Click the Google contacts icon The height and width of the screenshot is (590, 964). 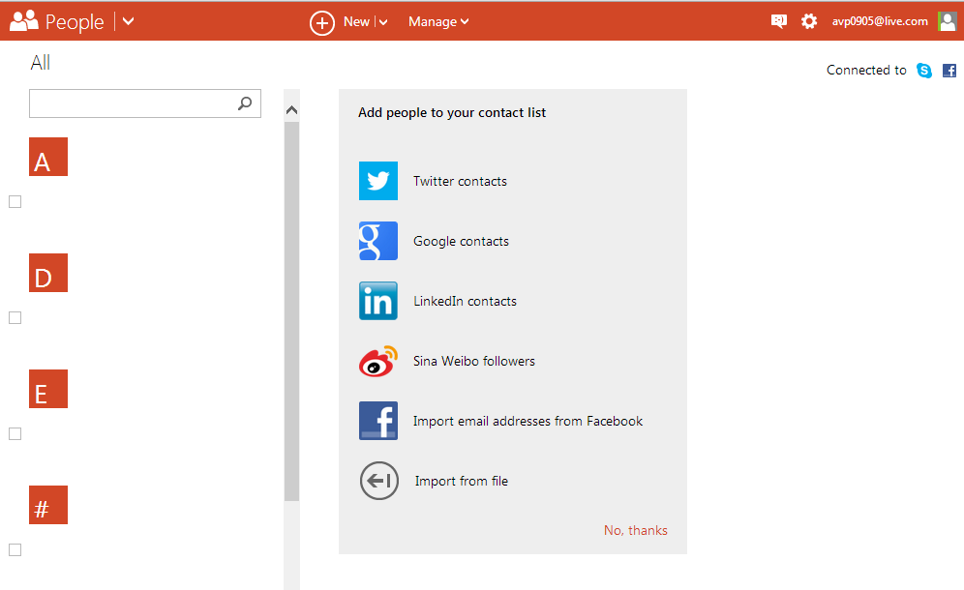pyautogui.click(x=377, y=241)
